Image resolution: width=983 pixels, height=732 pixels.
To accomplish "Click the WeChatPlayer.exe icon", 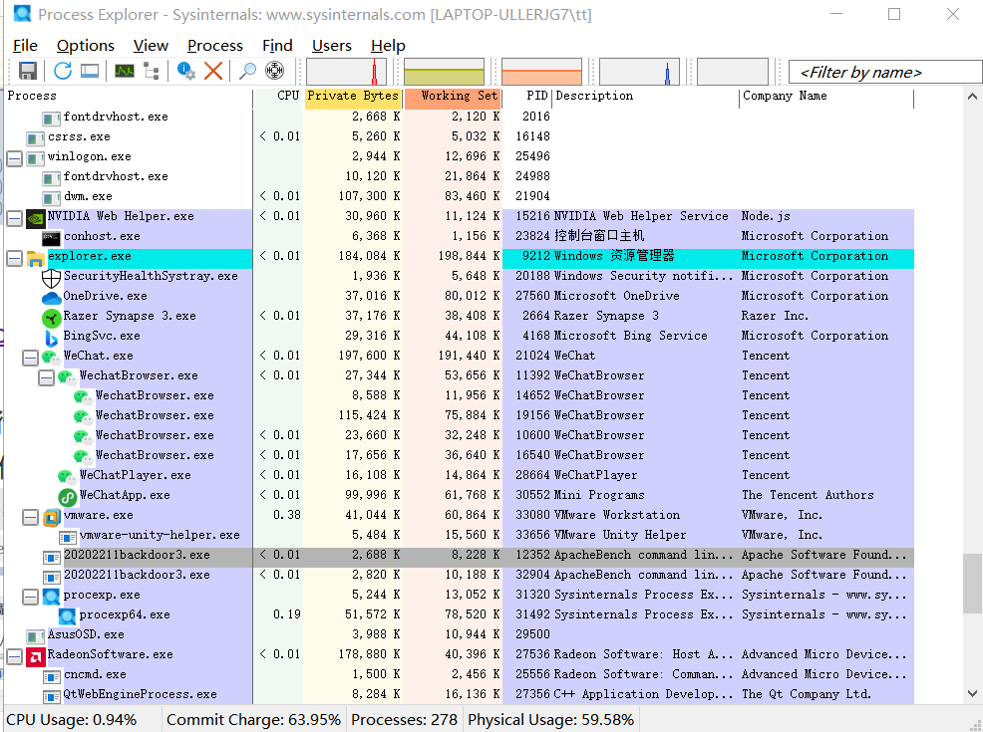I will (67, 477).
